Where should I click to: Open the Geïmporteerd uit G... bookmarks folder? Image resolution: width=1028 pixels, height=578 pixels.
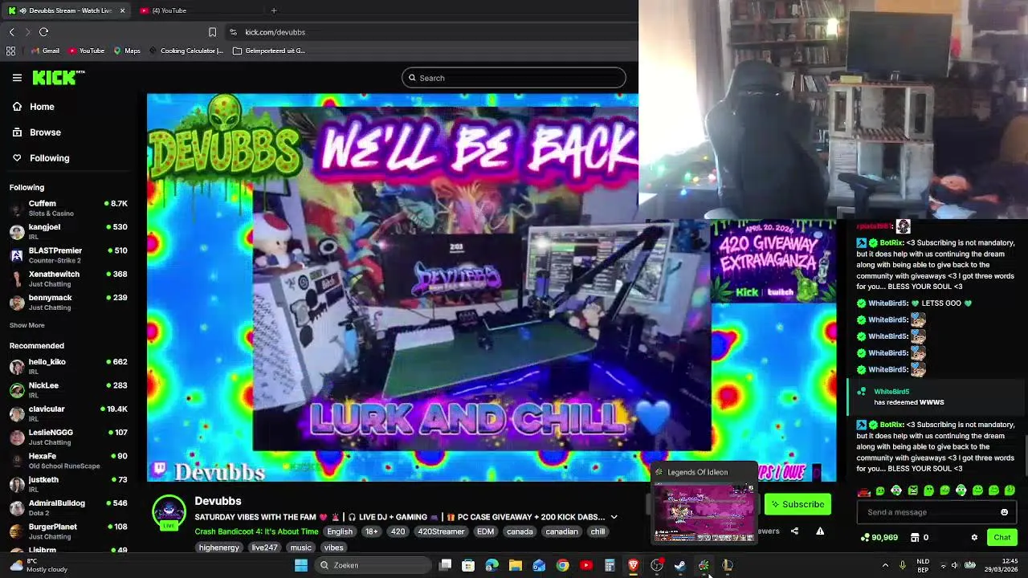pos(269,51)
